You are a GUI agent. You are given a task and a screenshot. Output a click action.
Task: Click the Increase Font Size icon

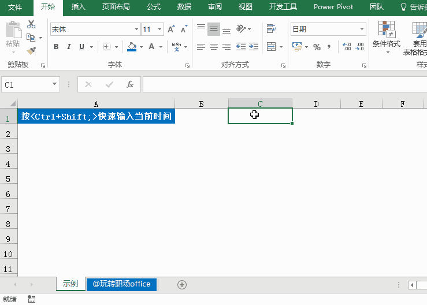tap(171, 29)
